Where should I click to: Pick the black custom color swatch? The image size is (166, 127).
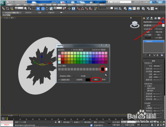[x=103, y=69]
